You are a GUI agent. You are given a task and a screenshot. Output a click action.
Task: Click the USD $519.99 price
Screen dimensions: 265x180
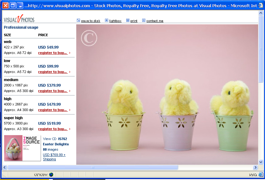[49, 124]
